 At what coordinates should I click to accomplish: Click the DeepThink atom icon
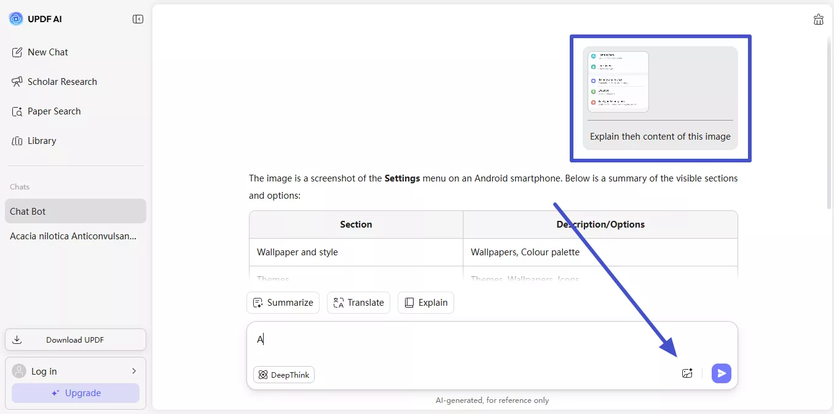[263, 375]
